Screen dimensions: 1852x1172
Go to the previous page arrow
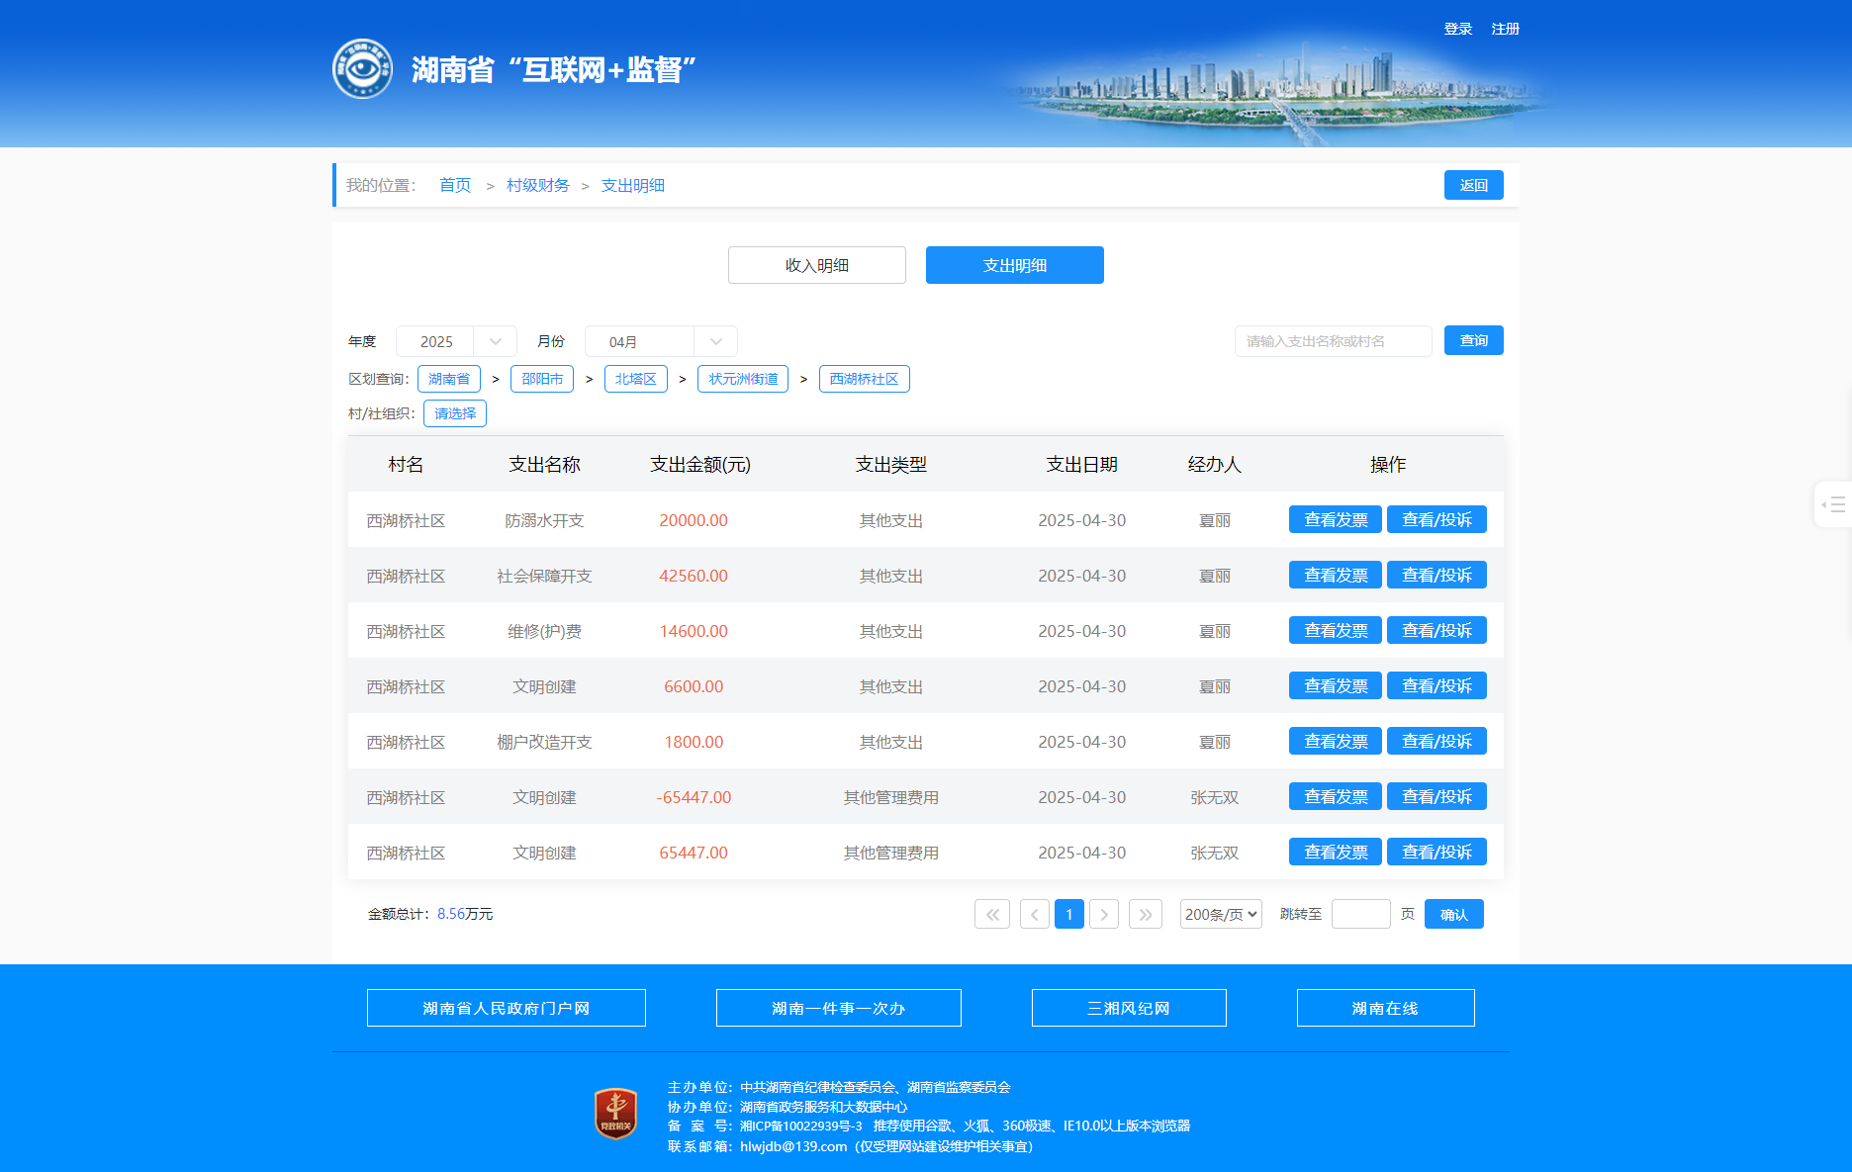(x=1034, y=914)
